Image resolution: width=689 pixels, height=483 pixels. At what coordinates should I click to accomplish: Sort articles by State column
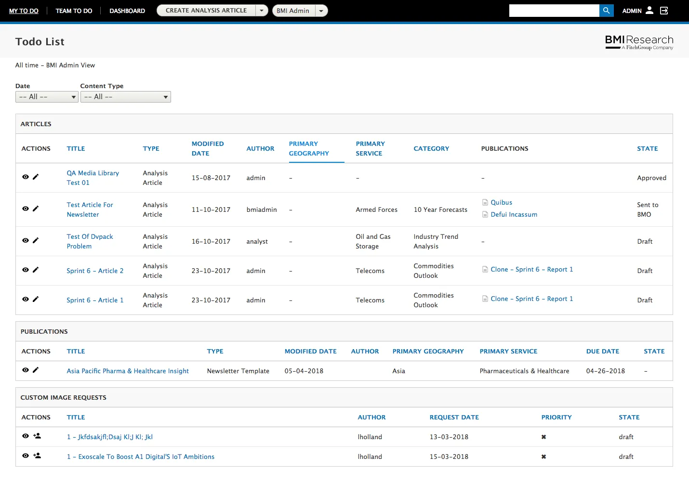pyautogui.click(x=647, y=149)
